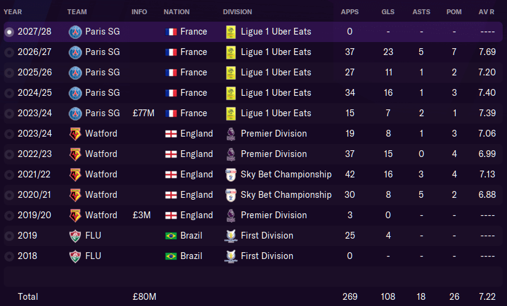Click the Premier Division logo in 2019/20 row
The height and width of the screenshot is (306, 507).
click(x=231, y=215)
